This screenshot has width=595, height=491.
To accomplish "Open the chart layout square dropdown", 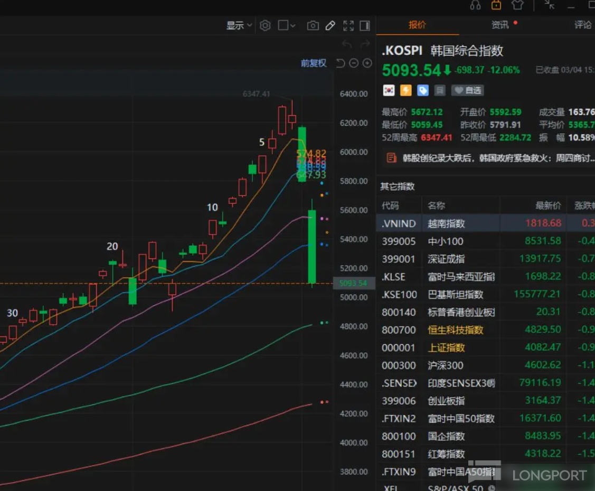I will coord(287,25).
